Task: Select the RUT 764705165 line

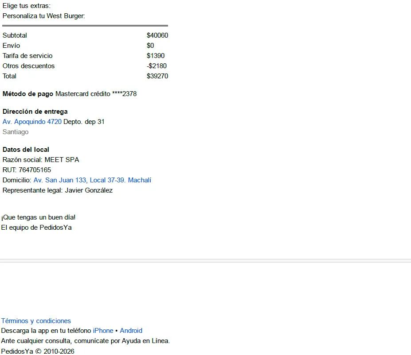Action: (x=27, y=170)
